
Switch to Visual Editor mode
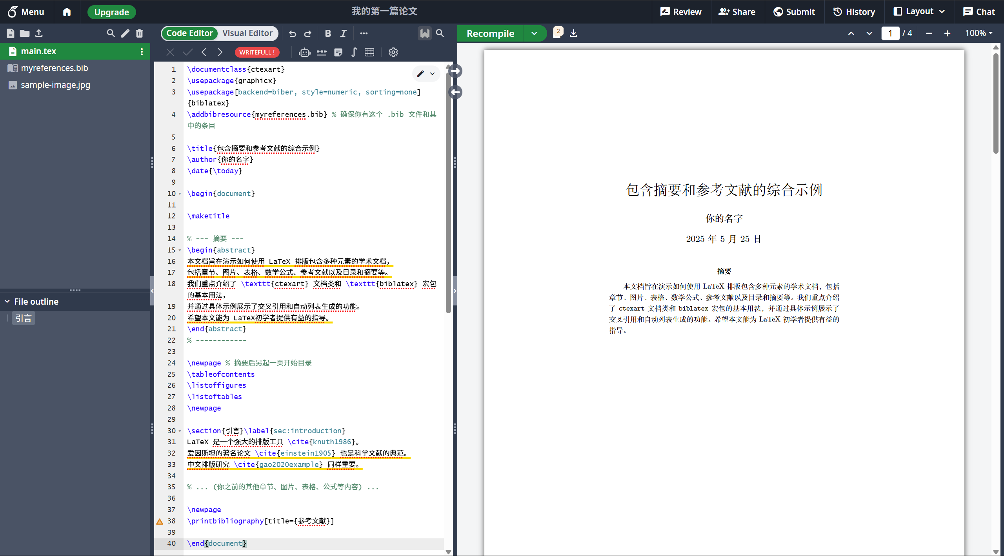[x=247, y=33]
